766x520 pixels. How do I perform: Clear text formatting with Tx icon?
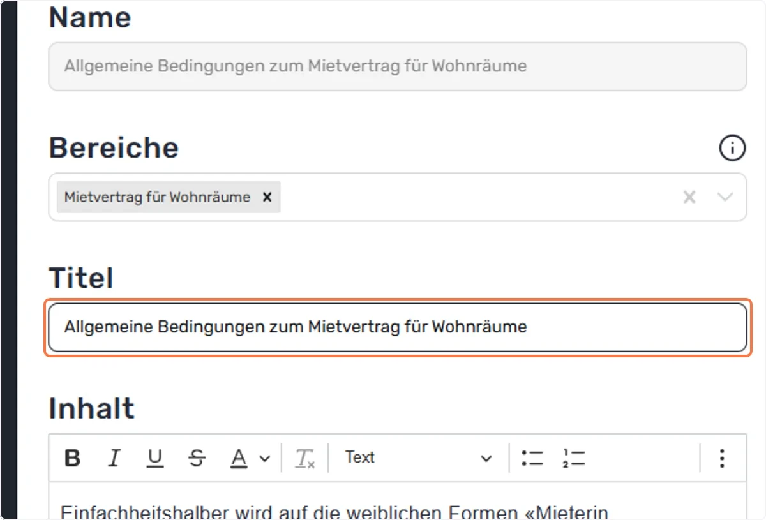click(305, 458)
